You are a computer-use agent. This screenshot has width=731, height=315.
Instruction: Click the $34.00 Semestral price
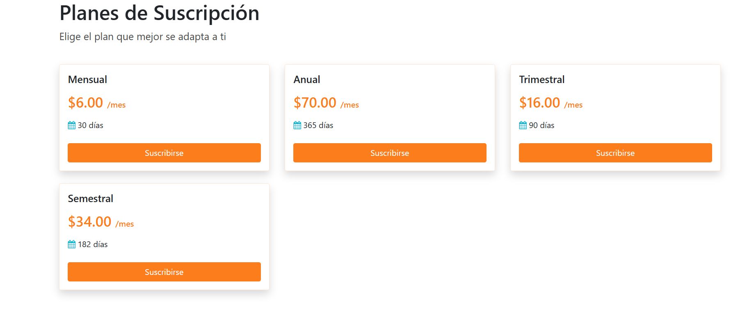[x=90, y=222]
